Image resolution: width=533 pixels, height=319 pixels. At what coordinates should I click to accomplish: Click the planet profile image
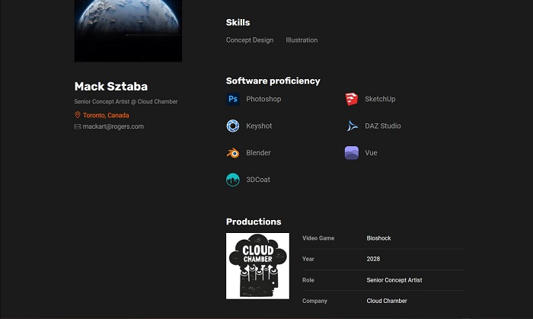[x=128, y=30]
